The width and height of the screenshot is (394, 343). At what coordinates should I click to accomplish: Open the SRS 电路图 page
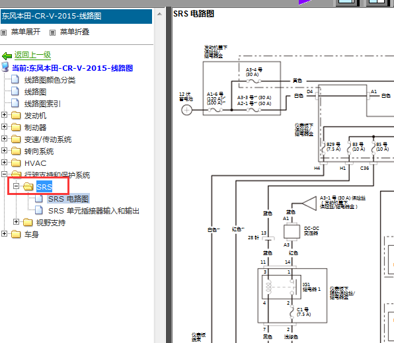[68, 199]
